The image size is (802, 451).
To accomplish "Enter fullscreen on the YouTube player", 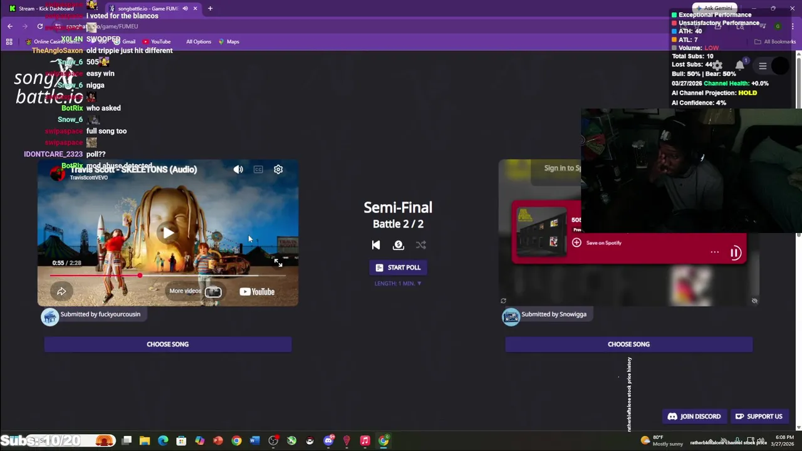I will [278, 262].
